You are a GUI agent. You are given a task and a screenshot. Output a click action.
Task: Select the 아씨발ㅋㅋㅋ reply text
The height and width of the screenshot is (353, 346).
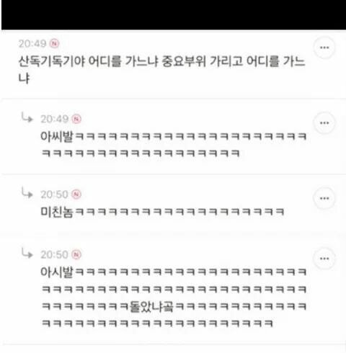click(174, 145)
